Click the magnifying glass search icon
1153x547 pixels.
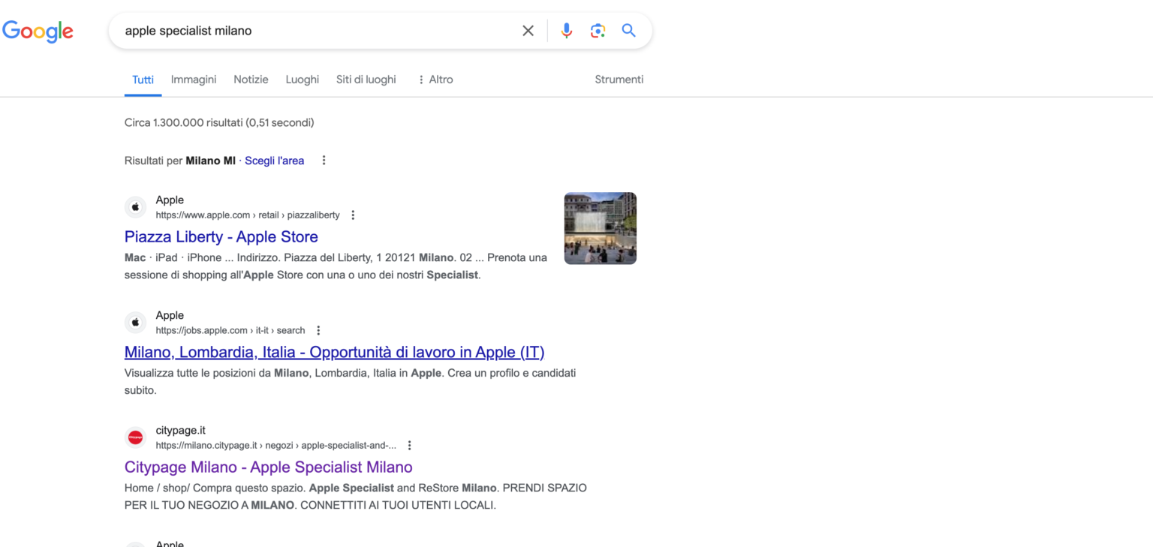(628, 30)
